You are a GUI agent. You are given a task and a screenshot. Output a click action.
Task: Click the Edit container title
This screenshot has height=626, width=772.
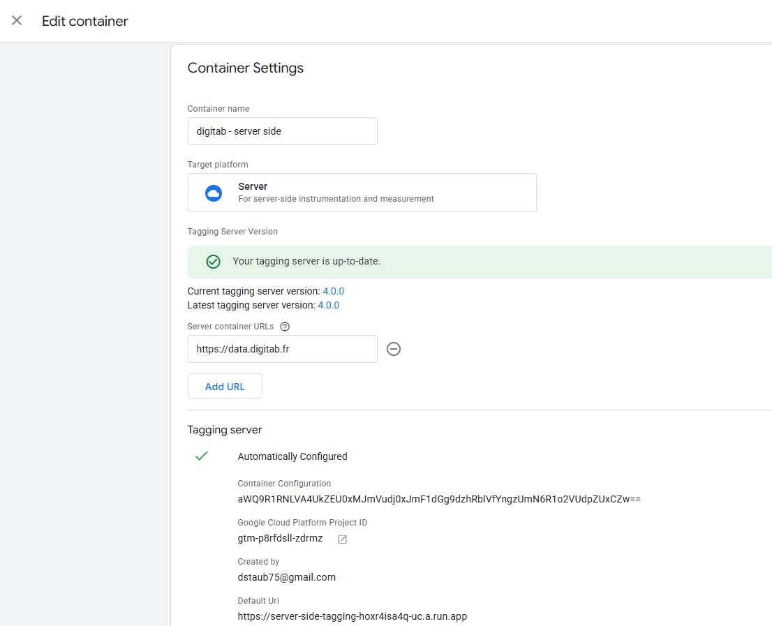click(84, 21)
